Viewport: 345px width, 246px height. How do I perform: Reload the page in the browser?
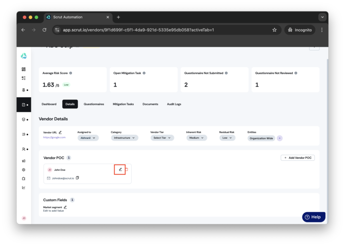point(45,30)
